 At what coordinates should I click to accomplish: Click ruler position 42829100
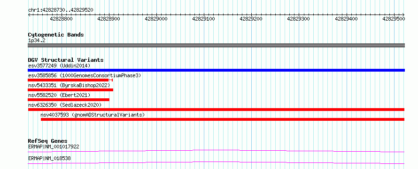coord(204,19)
